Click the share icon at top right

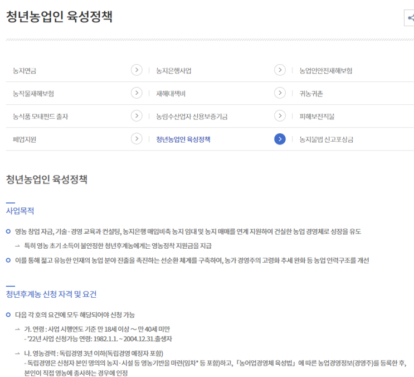[x=410, y=18]
